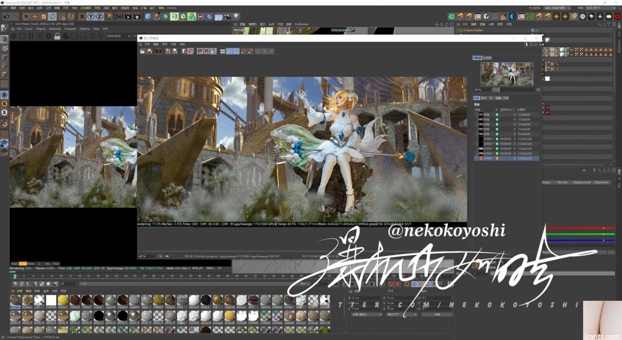Select the Move tool cross icon
The image size is (622, 340).
(x=35, y=16)
